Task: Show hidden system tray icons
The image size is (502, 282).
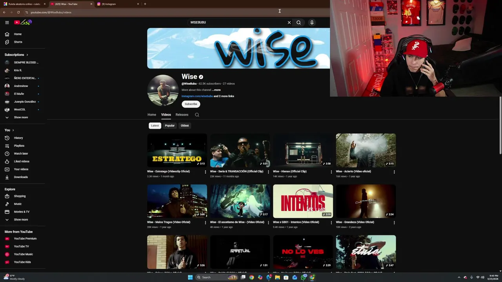Action: point(459,277)
